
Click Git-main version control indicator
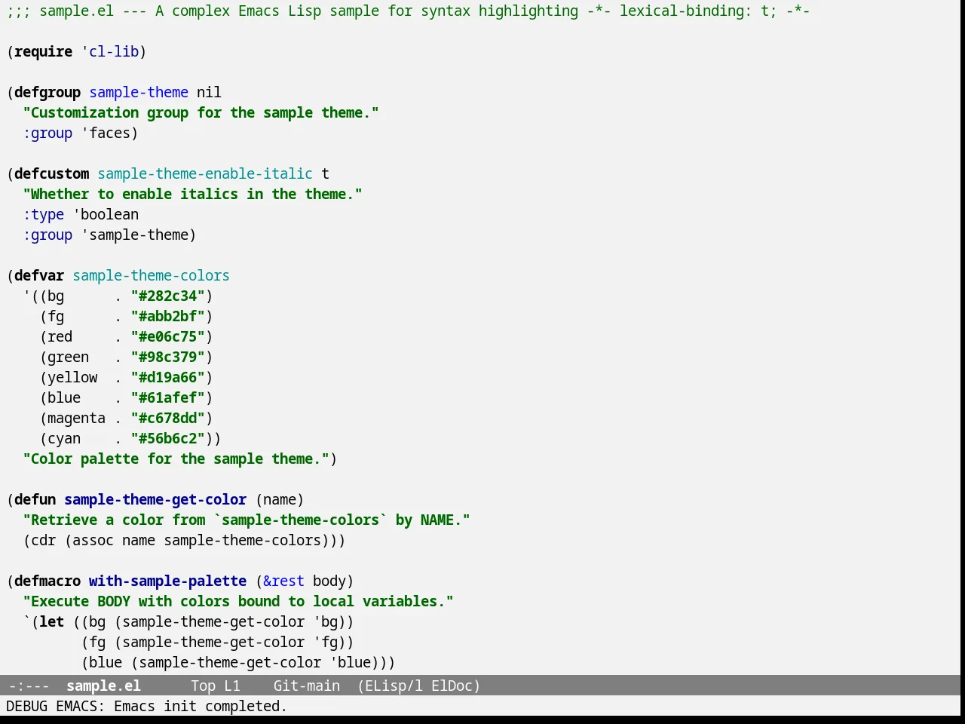click(x=306, y=686)
